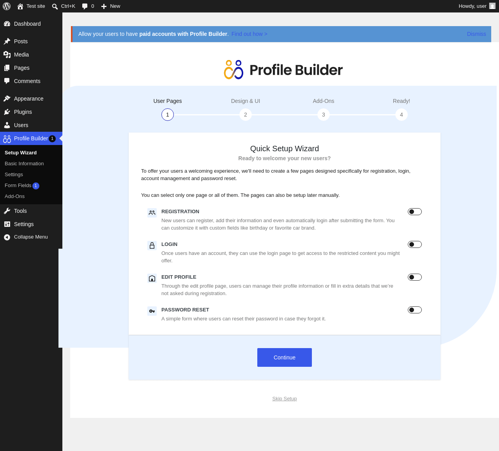Click the user avatar icon
The image size is (499, 451).
(492, 6)
